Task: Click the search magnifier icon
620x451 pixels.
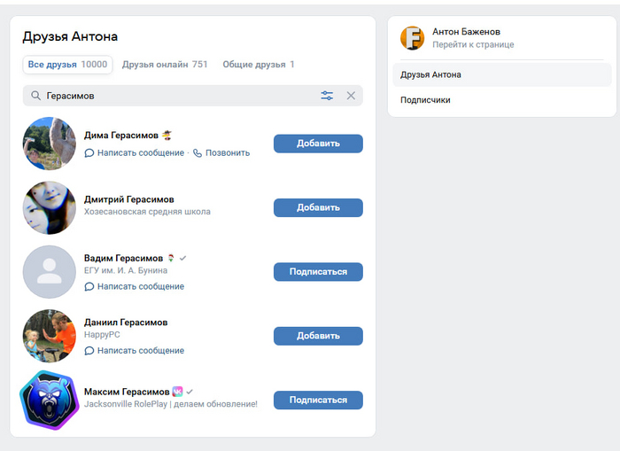Action: pyautogui.click(x=35, y=96)
